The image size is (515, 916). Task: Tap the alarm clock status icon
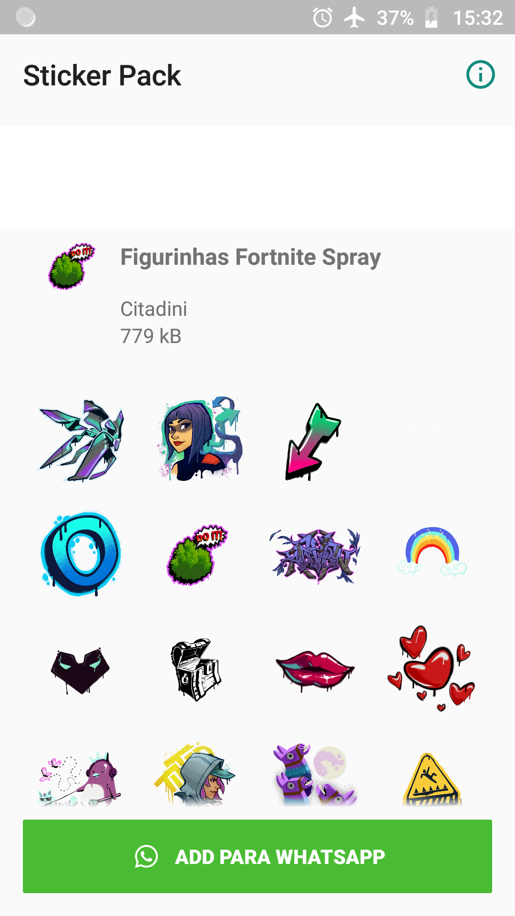point(323,18)
